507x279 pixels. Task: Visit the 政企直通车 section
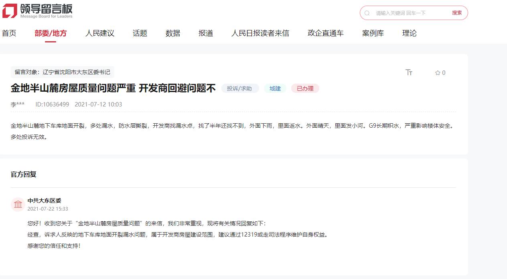pyautogui.click(x=325, y=33)
